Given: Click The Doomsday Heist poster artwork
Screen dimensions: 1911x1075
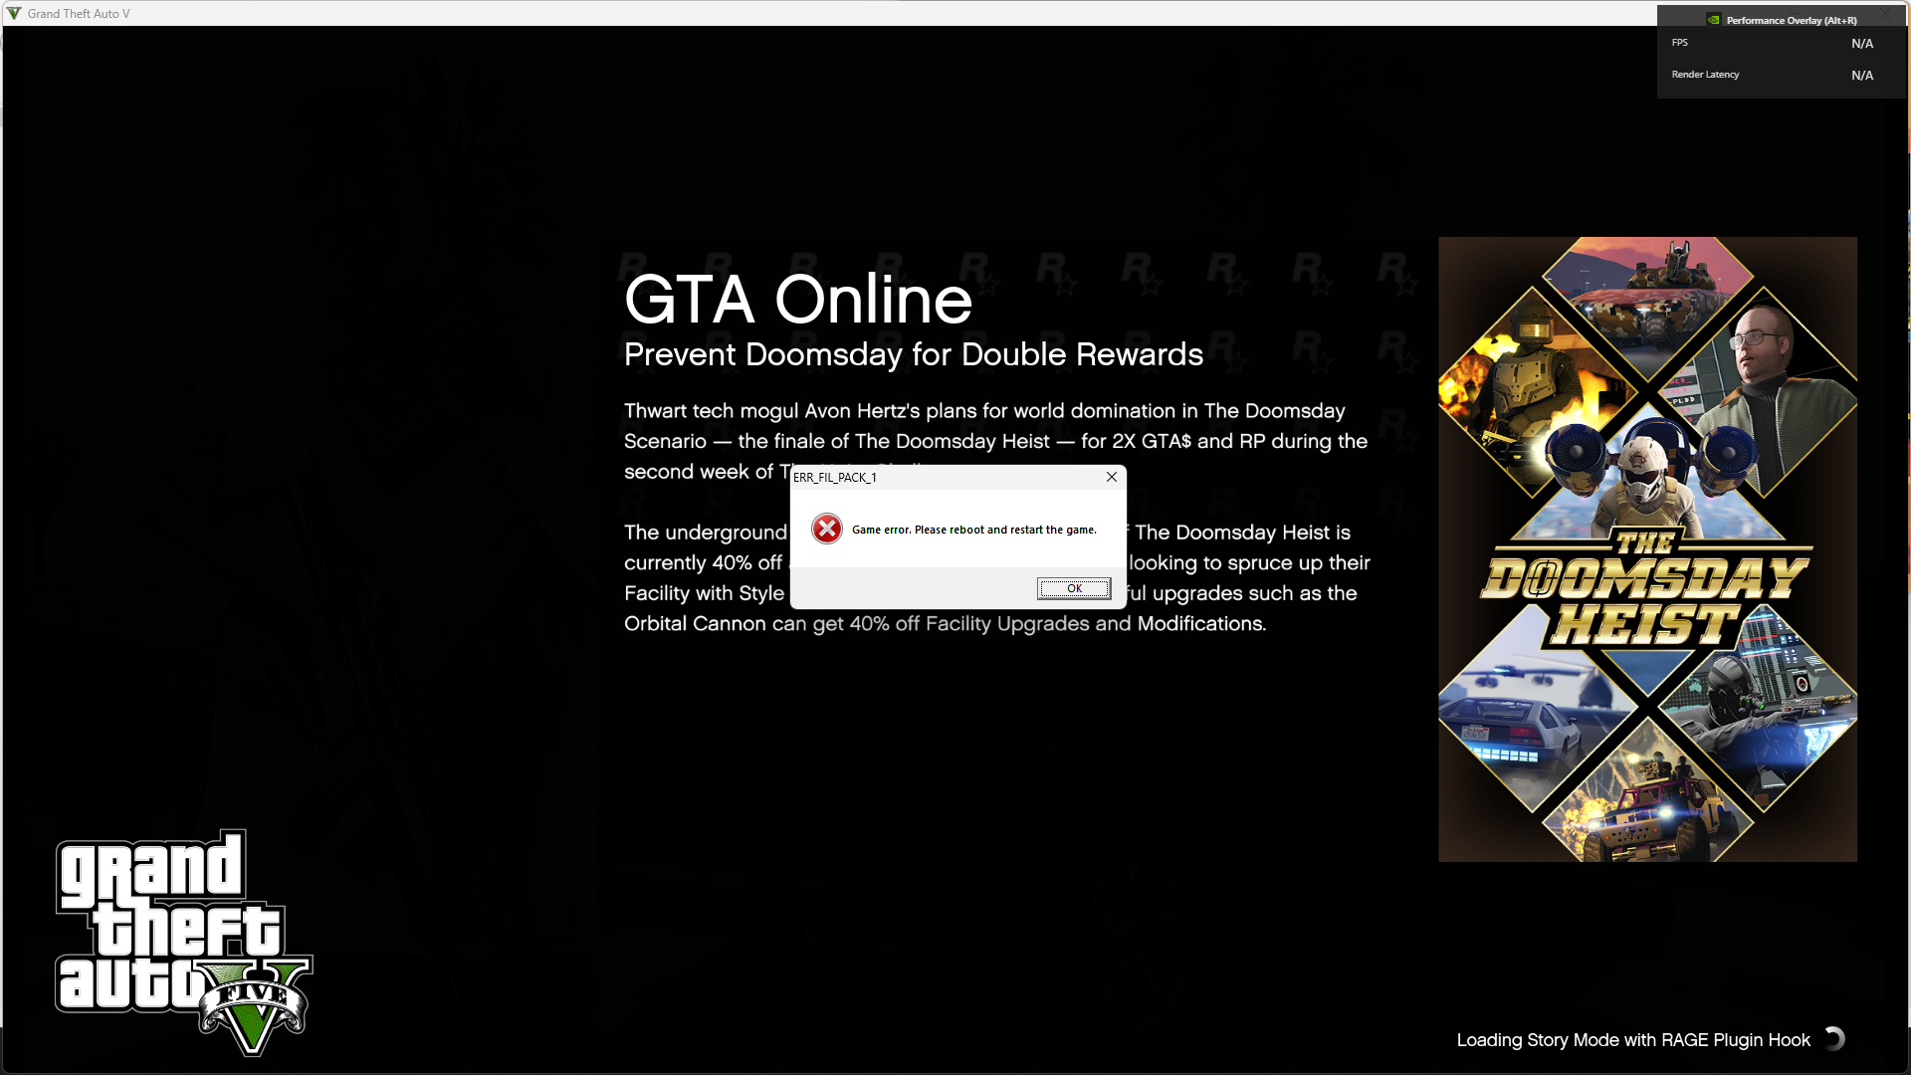Looking at the screenshot, I should [1646, 548].
